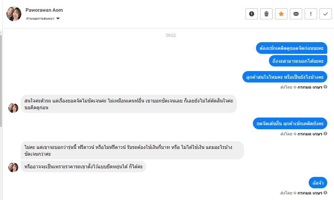Viewport: 334px width, 200px height.
Task: Click help icon under the อ้อจ้า message
Action: click(x=325, y=193)
